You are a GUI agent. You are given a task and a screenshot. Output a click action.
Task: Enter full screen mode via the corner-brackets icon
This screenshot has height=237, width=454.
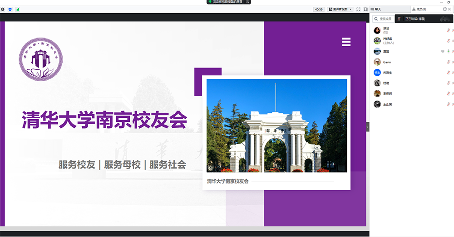(x=358, y=9)
